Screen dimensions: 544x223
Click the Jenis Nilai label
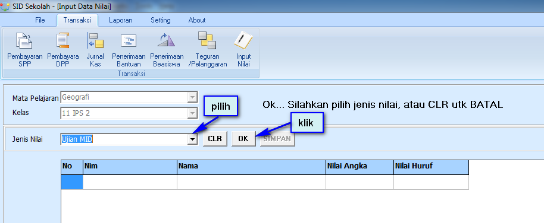[x=27, y=140]
